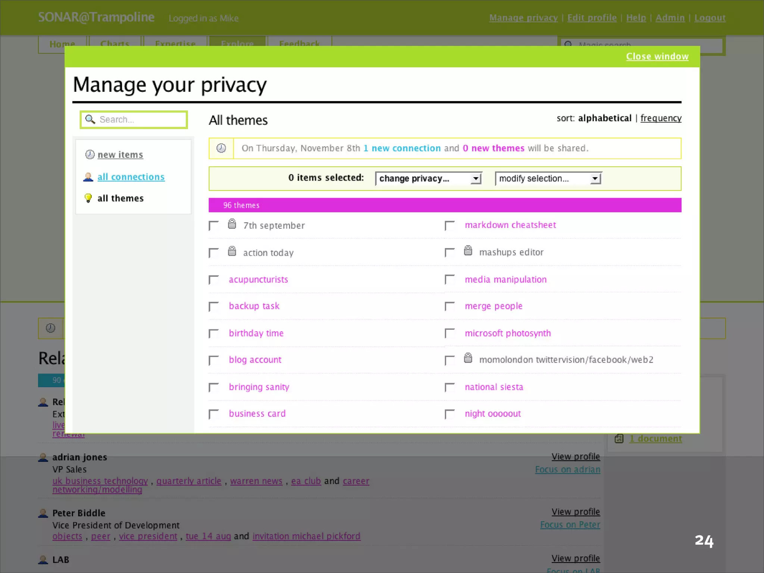Sort themes by frequency
This screenshot has height=573, width=764.
pyautogui.click(x=661, y=118)
